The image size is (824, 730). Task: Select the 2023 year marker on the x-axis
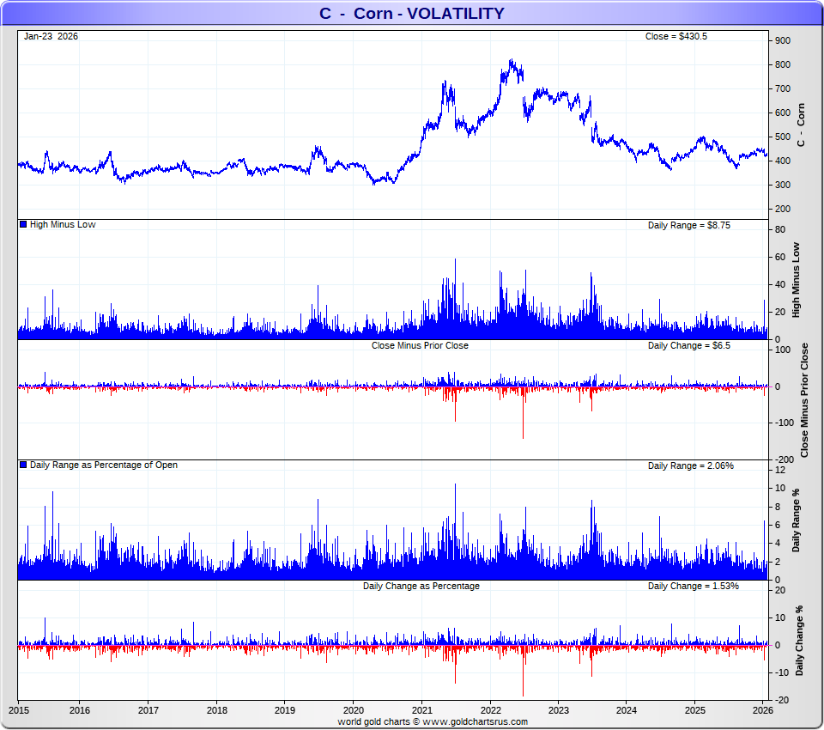tap(559, 710)
